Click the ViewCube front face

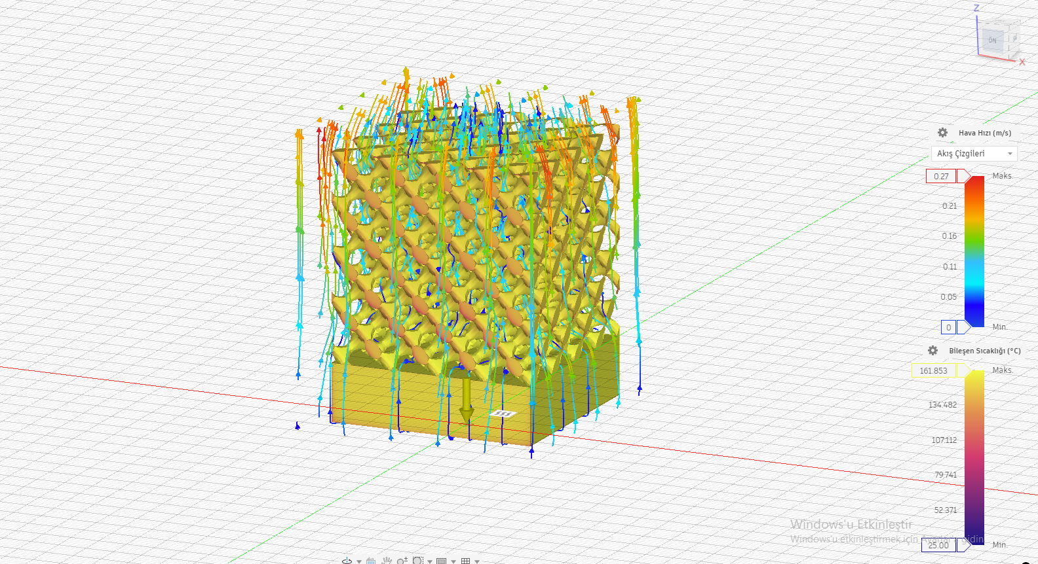(992, 41)
